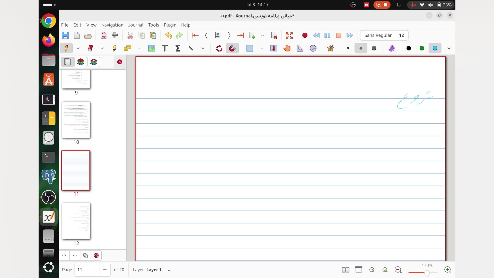Screen dimensions: 494x278
Task: Select the Highlighter tool
Action: 114,48
